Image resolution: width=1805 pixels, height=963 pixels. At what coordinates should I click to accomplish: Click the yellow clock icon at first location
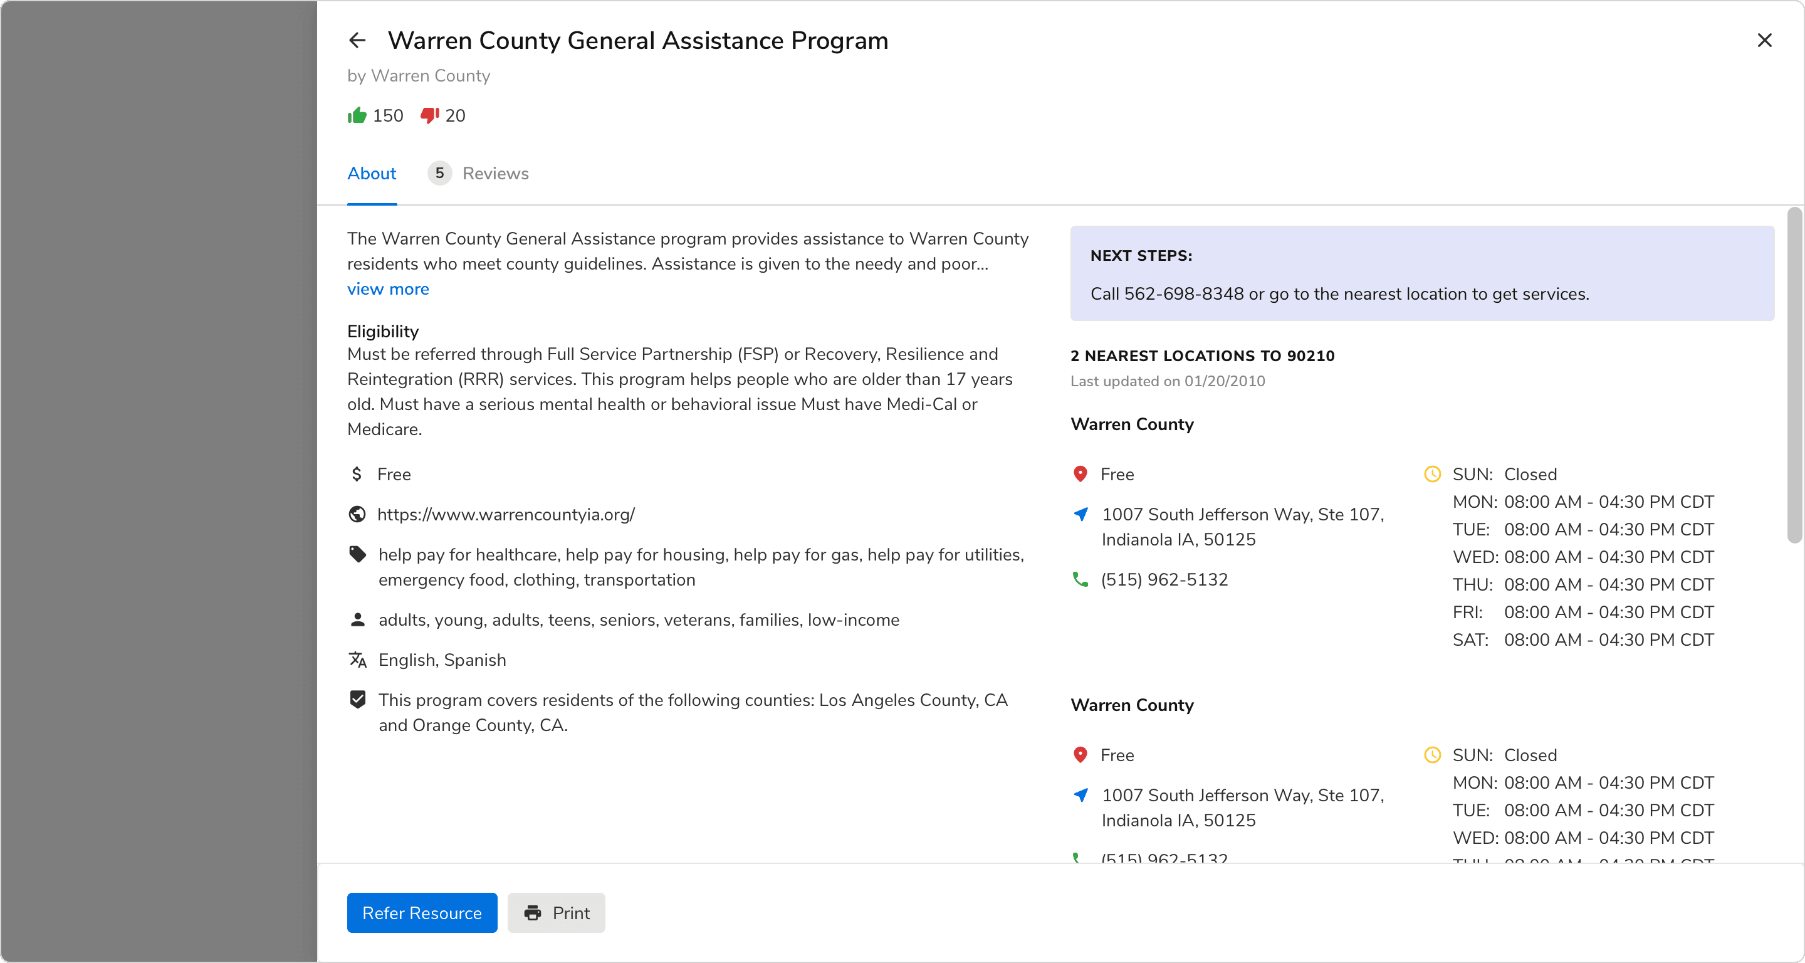1432,475
